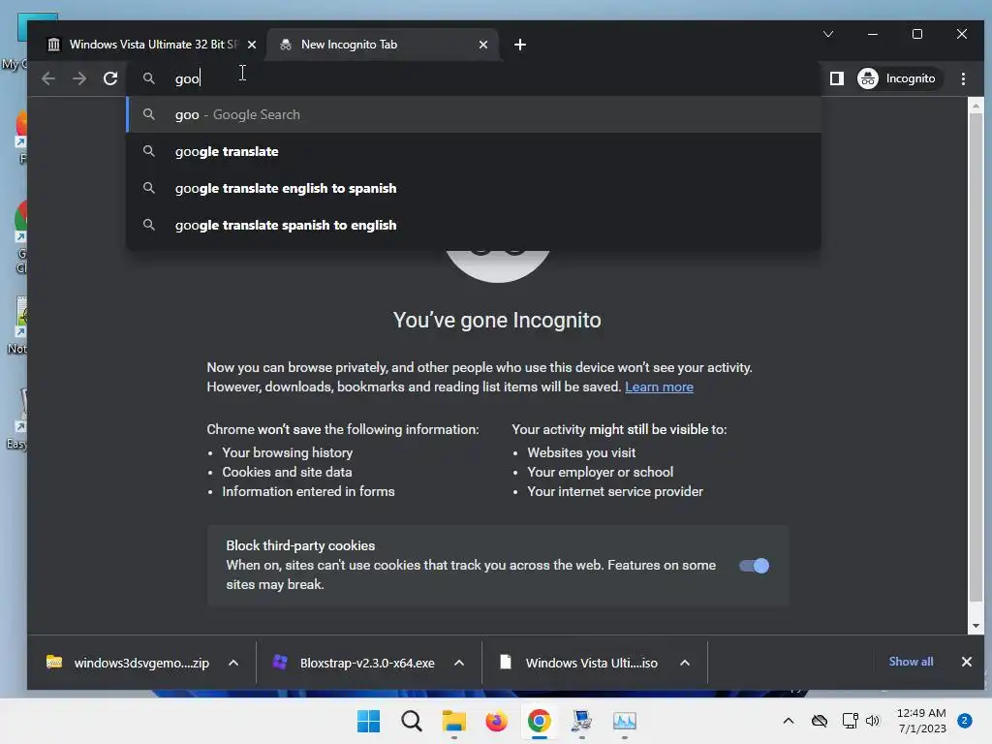Click Show all downloads
The image size is (992, 744).
coord(911,661)
